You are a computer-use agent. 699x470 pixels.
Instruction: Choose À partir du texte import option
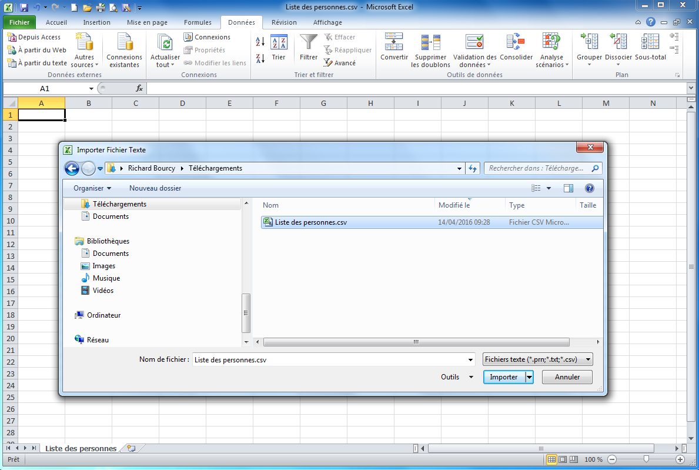pyautogui.click(x=37, y=63)
